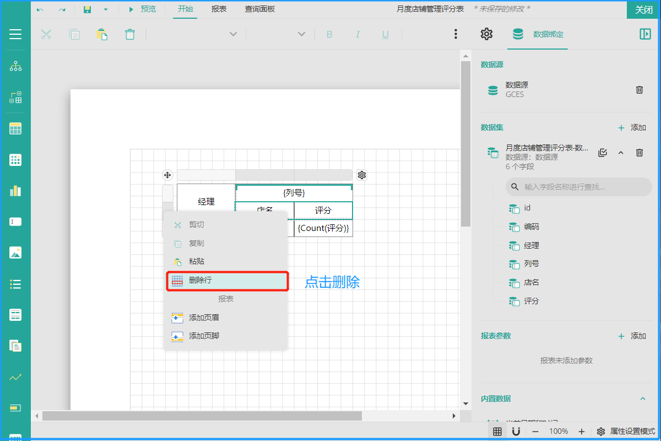Click the paste icon in toolbar
This screenshot has height=441, width=661.
click(102, 34)
